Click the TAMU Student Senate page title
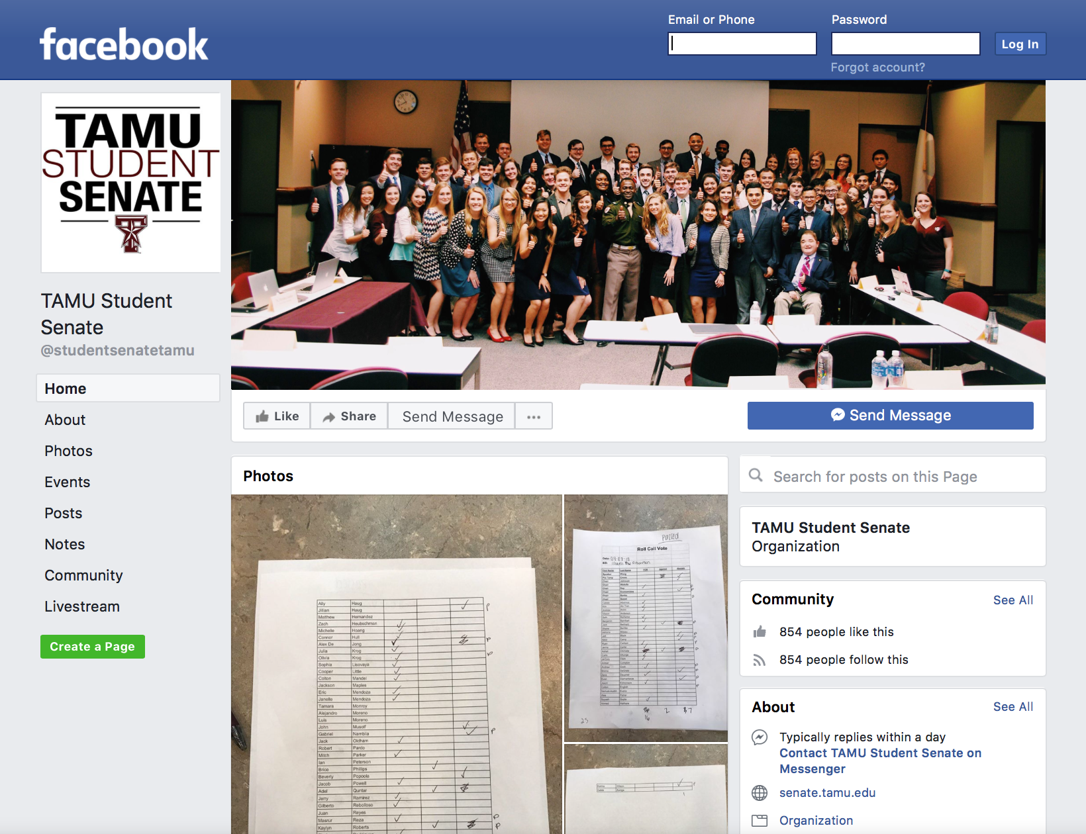 click(x=107, y=314)
